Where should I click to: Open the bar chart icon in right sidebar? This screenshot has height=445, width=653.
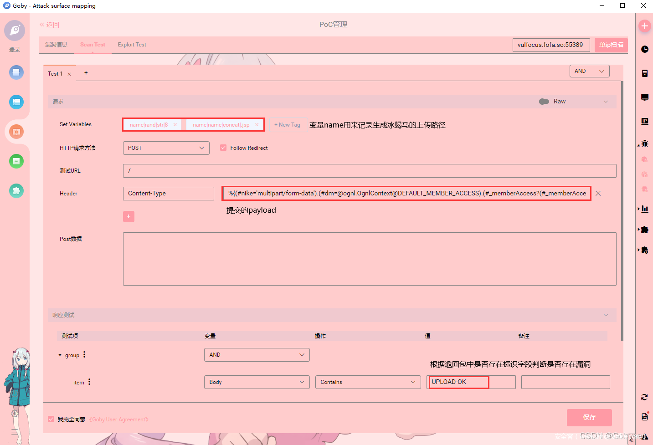point(645,209)
